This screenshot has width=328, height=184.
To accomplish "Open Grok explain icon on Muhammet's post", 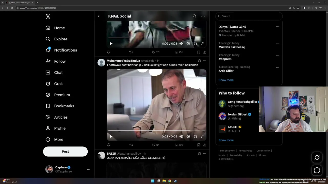I will [x=199, y=61].
